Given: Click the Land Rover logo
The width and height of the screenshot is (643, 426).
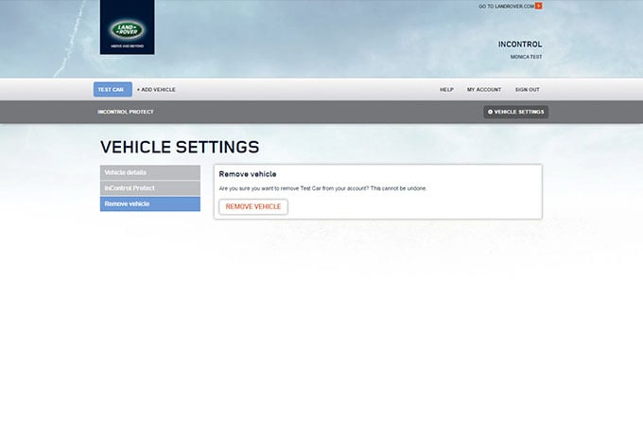Looking at the screenshot, I should coord(127,28).
